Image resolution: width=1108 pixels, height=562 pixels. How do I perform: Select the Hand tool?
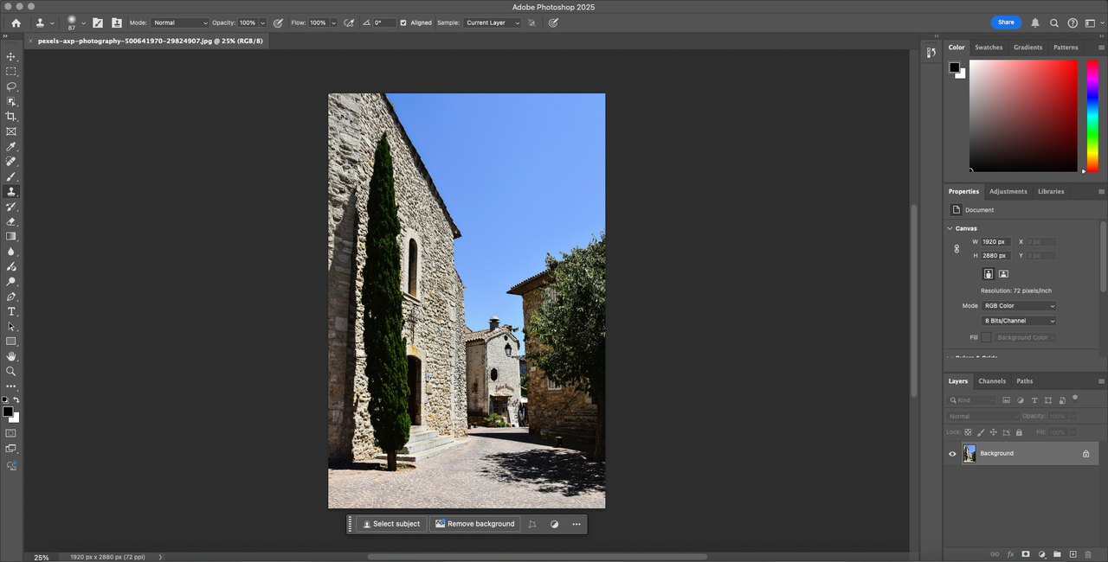tap(11, 356)
